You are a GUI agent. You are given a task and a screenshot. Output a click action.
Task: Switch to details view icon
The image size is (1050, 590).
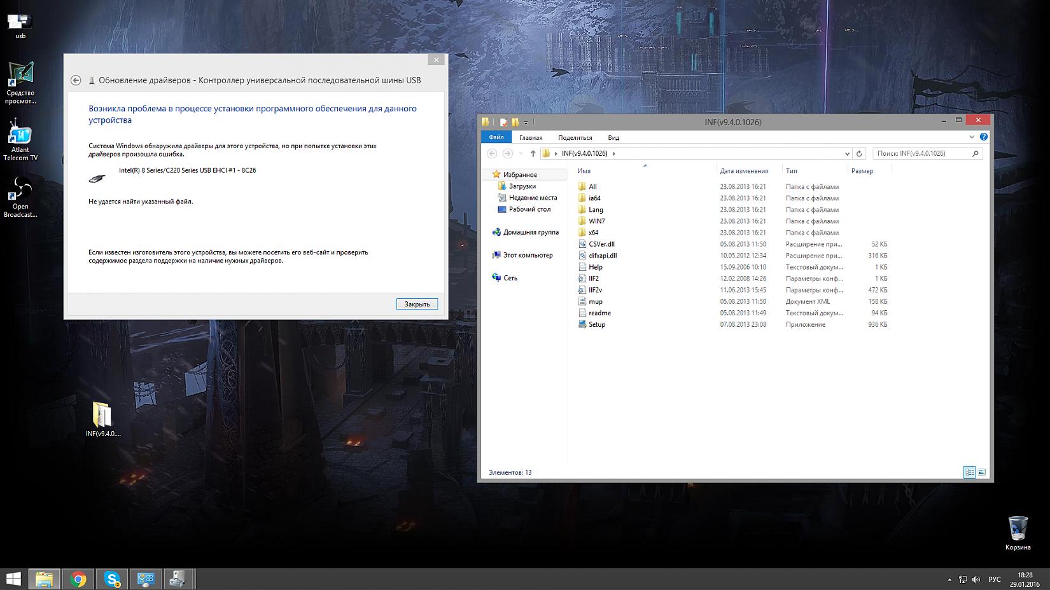tap(969, 472)
